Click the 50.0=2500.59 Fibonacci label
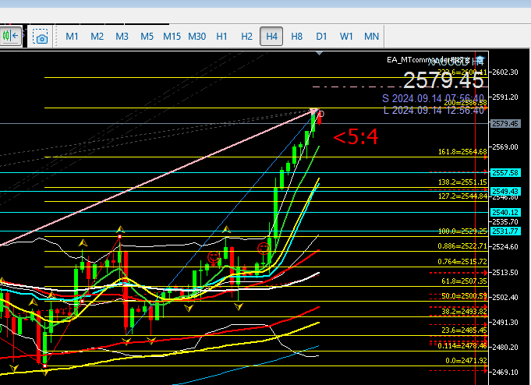 tap(464, 296)
